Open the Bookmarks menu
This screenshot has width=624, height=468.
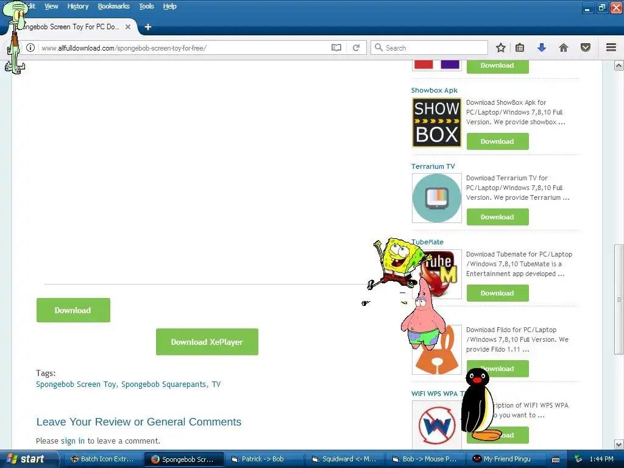[114, 6]
